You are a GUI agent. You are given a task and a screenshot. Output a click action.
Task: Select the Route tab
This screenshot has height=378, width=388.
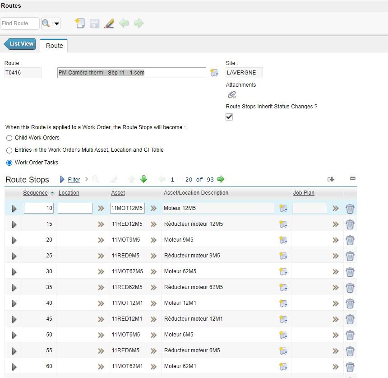pos(54,46)
